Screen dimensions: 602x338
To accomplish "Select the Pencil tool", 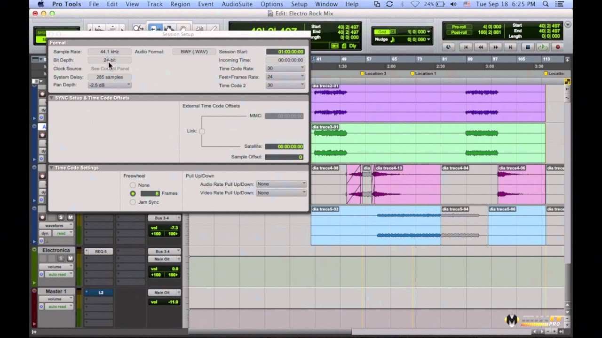I will (x=213, y=29).
